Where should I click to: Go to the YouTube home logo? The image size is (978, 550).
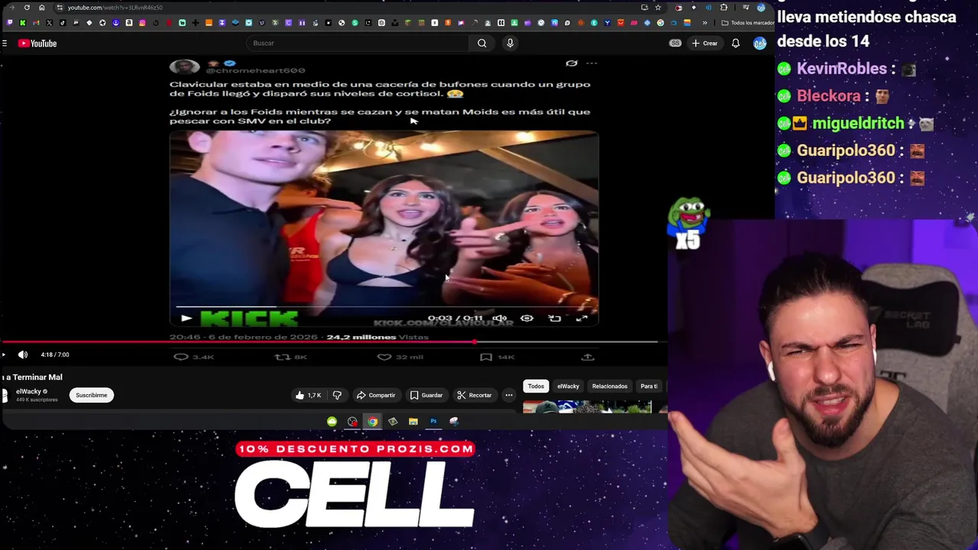[x=37, y=44]
